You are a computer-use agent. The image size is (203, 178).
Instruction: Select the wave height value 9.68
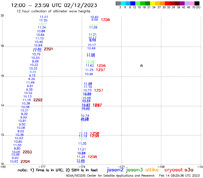point(35,61)
